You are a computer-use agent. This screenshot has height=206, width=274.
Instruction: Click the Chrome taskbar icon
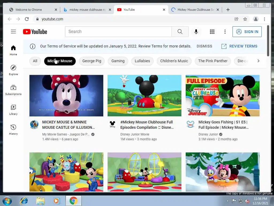73,201
